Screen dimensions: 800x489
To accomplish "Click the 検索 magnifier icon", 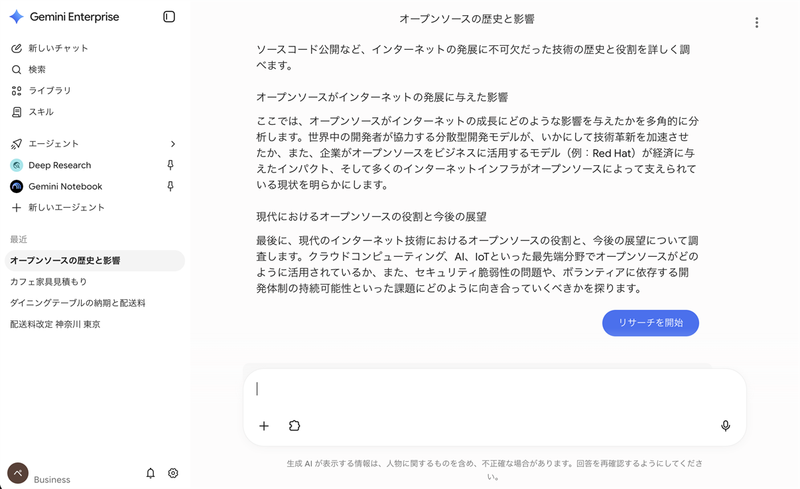I will click(x=17, y=70).
